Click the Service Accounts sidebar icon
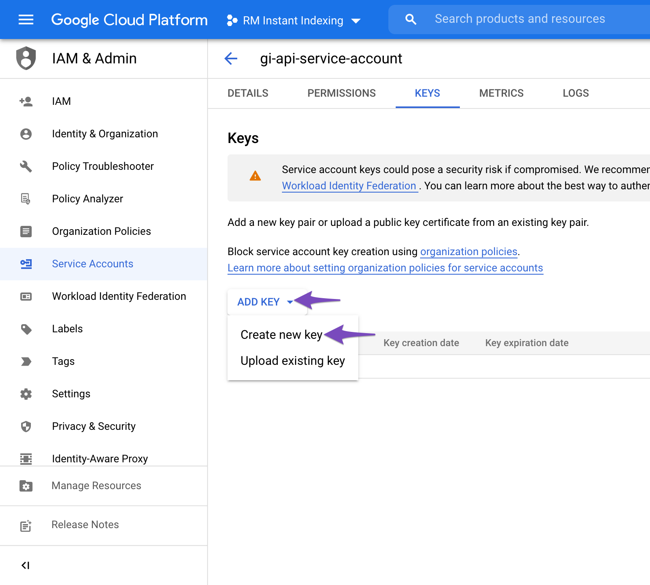 (x=26, y=264)
